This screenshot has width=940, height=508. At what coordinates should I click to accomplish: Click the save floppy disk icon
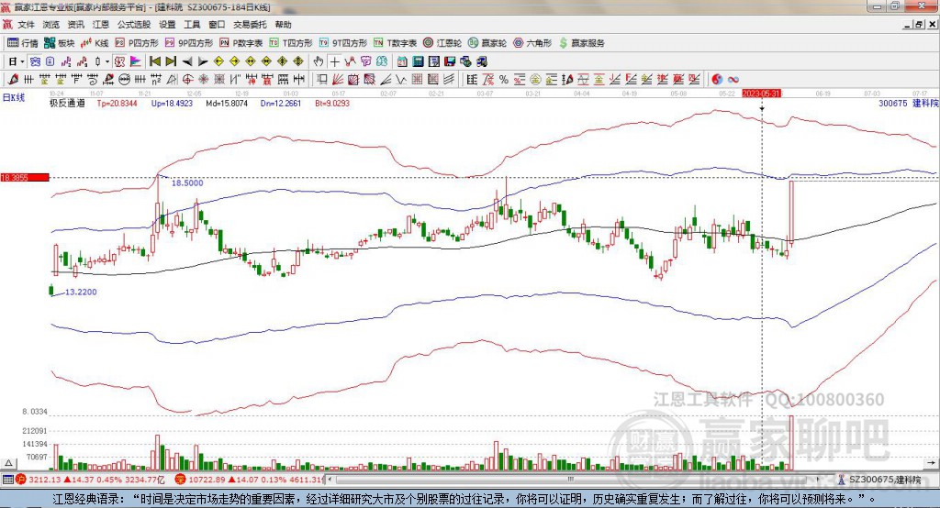[x=450, y=61]
